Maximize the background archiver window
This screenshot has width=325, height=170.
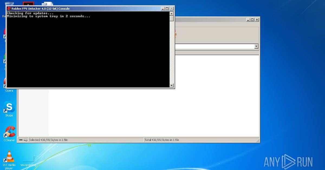[252, 20]
